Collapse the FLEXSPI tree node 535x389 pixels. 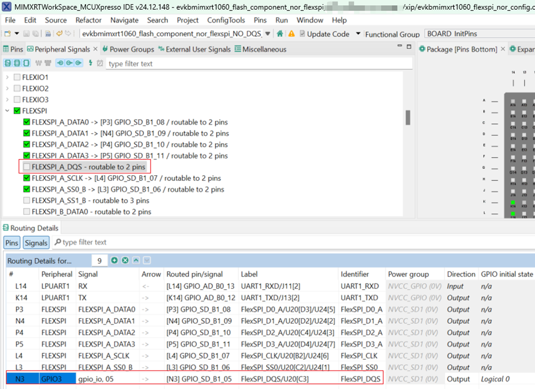click(7, 111)
